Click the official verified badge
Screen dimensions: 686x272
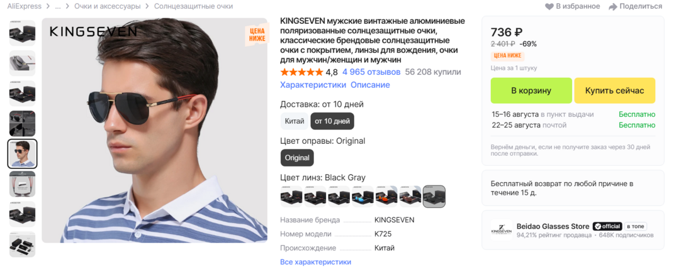(x=607, y=226)
